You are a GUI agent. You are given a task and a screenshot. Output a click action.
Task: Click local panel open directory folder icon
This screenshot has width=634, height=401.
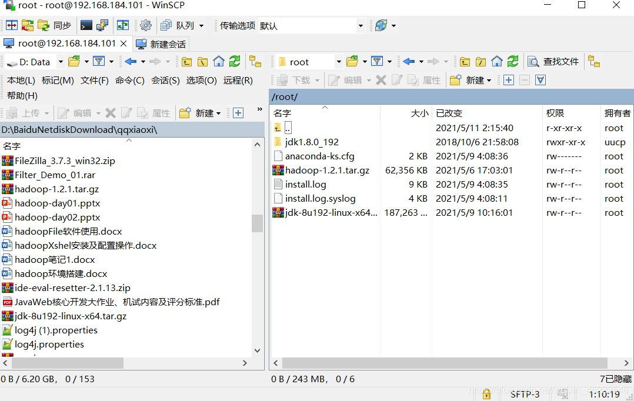click(x=74, y=61)
